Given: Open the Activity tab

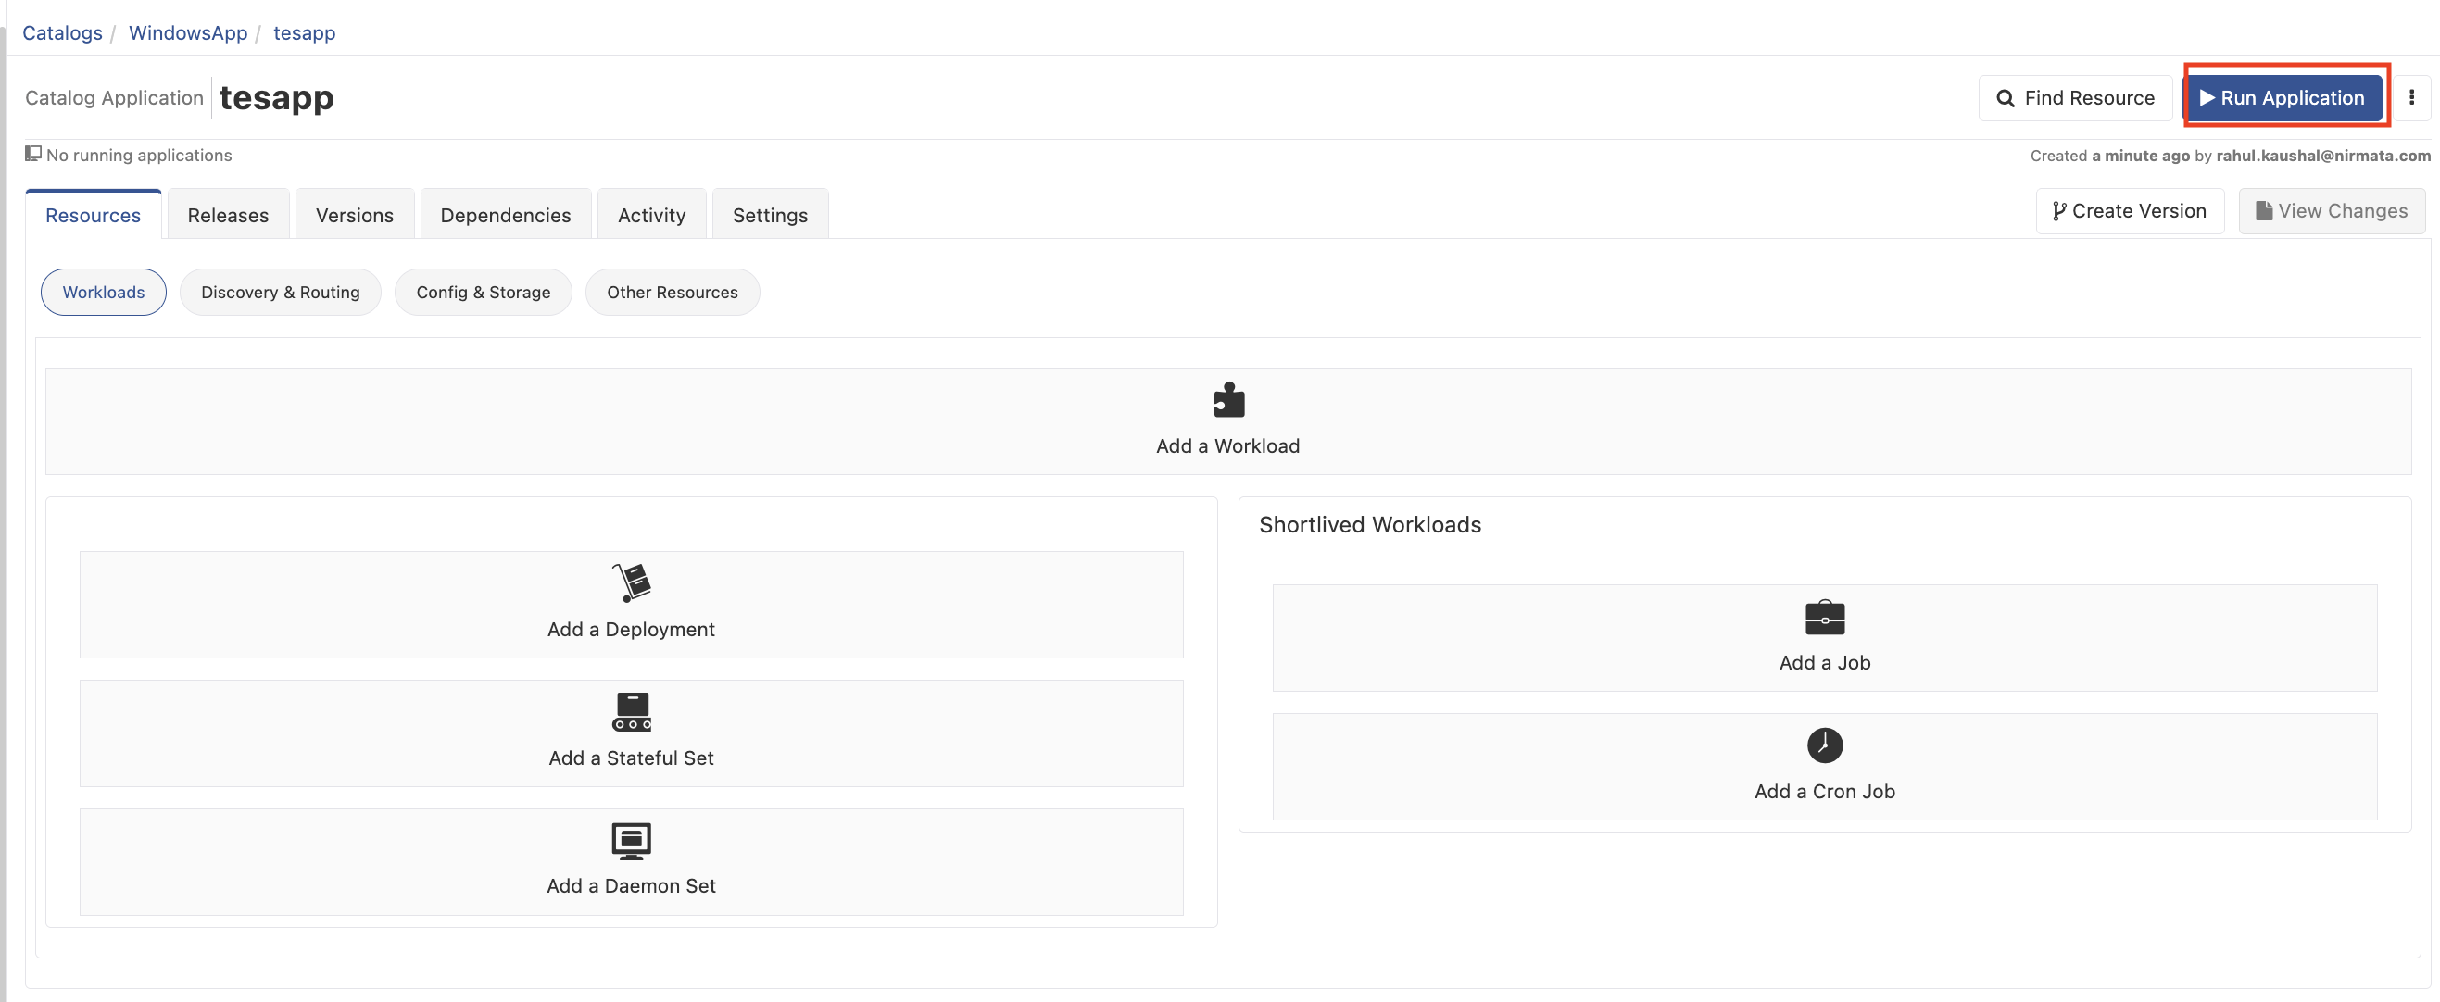Looking at the screenshot, I should [651, 215].
